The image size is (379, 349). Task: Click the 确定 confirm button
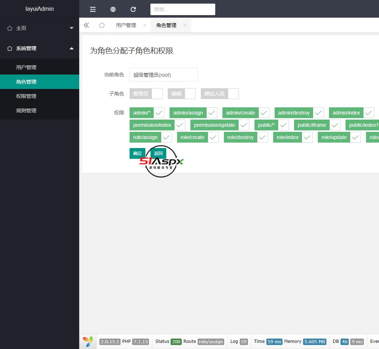tap(137, 153)
